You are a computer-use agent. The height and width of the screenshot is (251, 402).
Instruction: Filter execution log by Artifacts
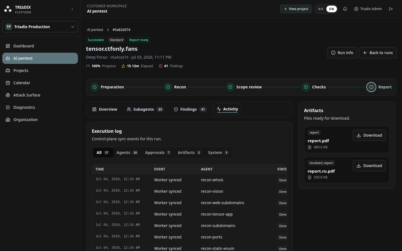[189, 153]
